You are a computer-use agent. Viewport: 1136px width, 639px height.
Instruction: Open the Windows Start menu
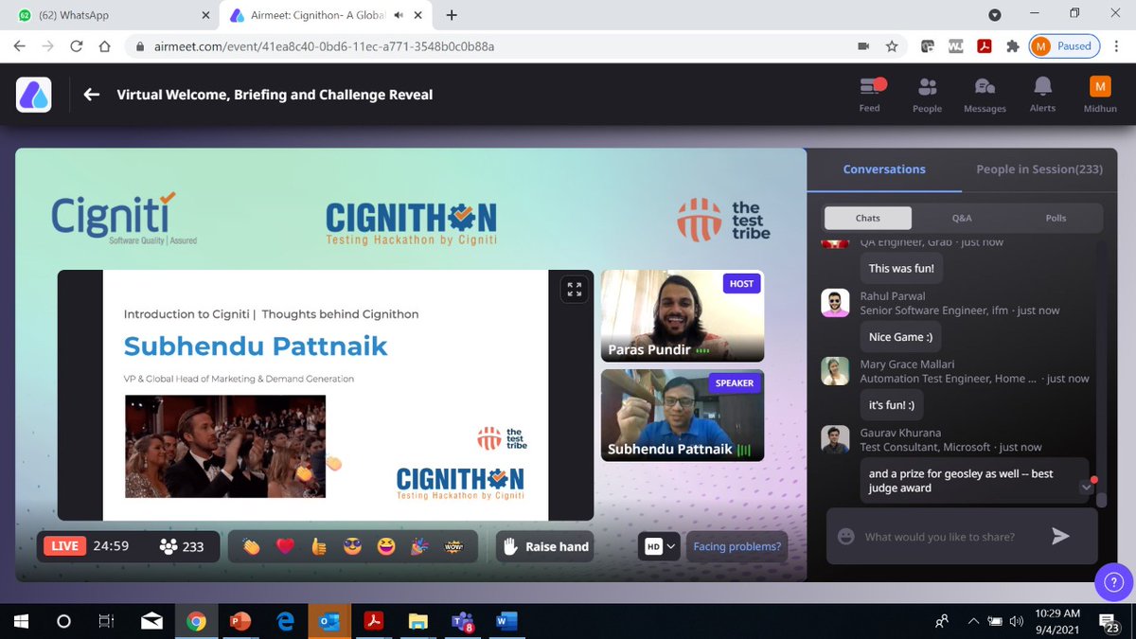[x=20, y=622]
